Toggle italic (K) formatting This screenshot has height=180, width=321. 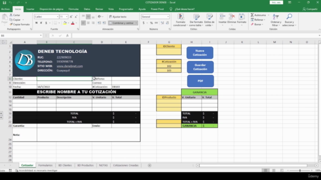(41, 23)
